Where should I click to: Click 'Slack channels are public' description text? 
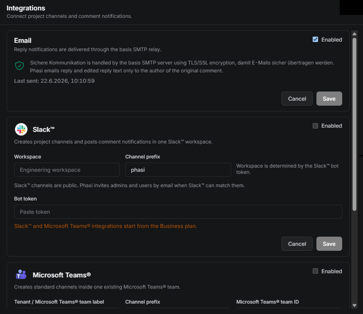(x=129, y=185)
